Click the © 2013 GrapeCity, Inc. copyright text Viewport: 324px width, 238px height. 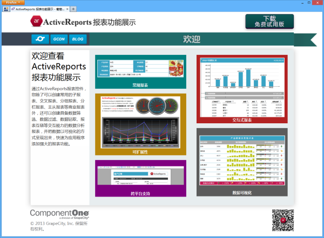pos(59,226)
